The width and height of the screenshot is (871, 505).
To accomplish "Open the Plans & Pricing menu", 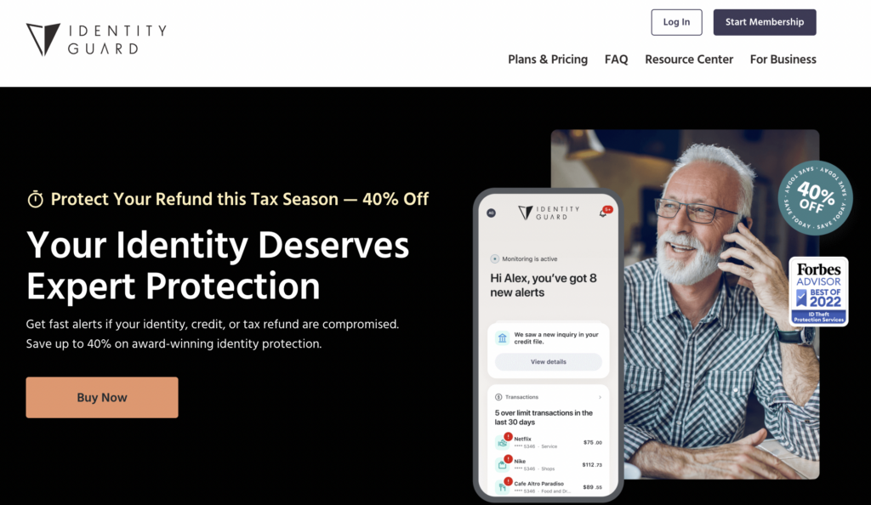I will pyautogui.click(x=548, y=60).
